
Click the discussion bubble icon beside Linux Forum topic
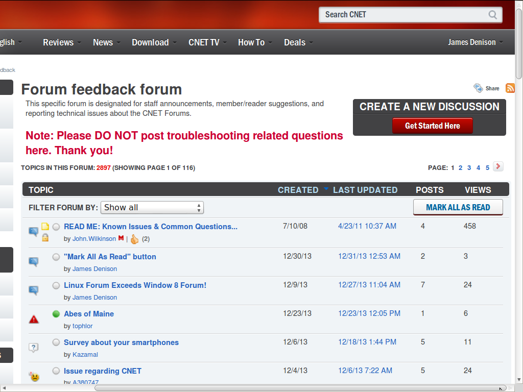click(x=34, y=290)
